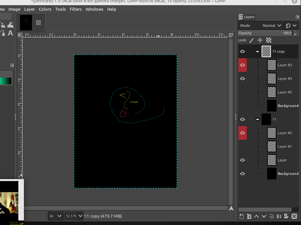Open the zoom level 12.5% dropdown
This screenshot has width=301, height=225.
point(80,216)
